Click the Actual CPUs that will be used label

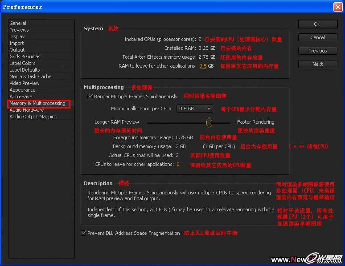[141, 155]
